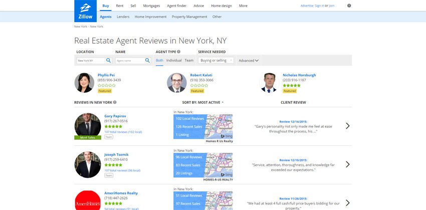This screenshot has width=426, height=210.
Task: Click the 83 Recent Sales stat
Action: (x=188, y=165)
